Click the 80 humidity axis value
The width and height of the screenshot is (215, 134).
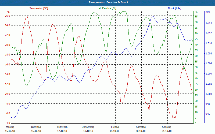(196, 33)
